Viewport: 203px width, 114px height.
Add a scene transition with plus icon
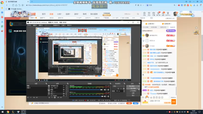tap(118, 88)
